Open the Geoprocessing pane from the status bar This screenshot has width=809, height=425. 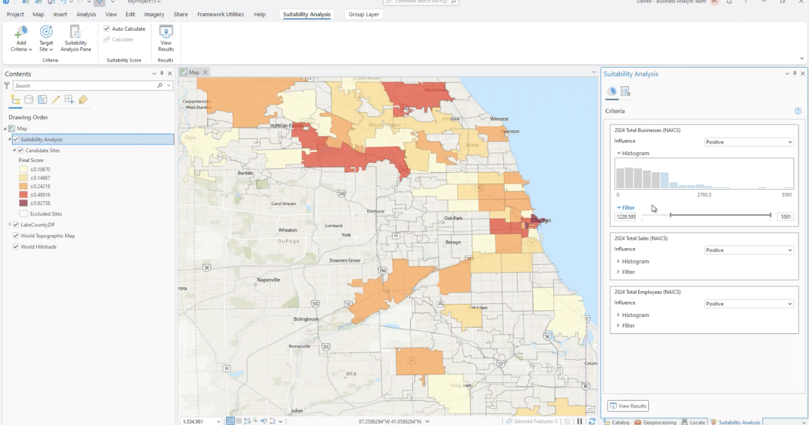pos(656,422)
